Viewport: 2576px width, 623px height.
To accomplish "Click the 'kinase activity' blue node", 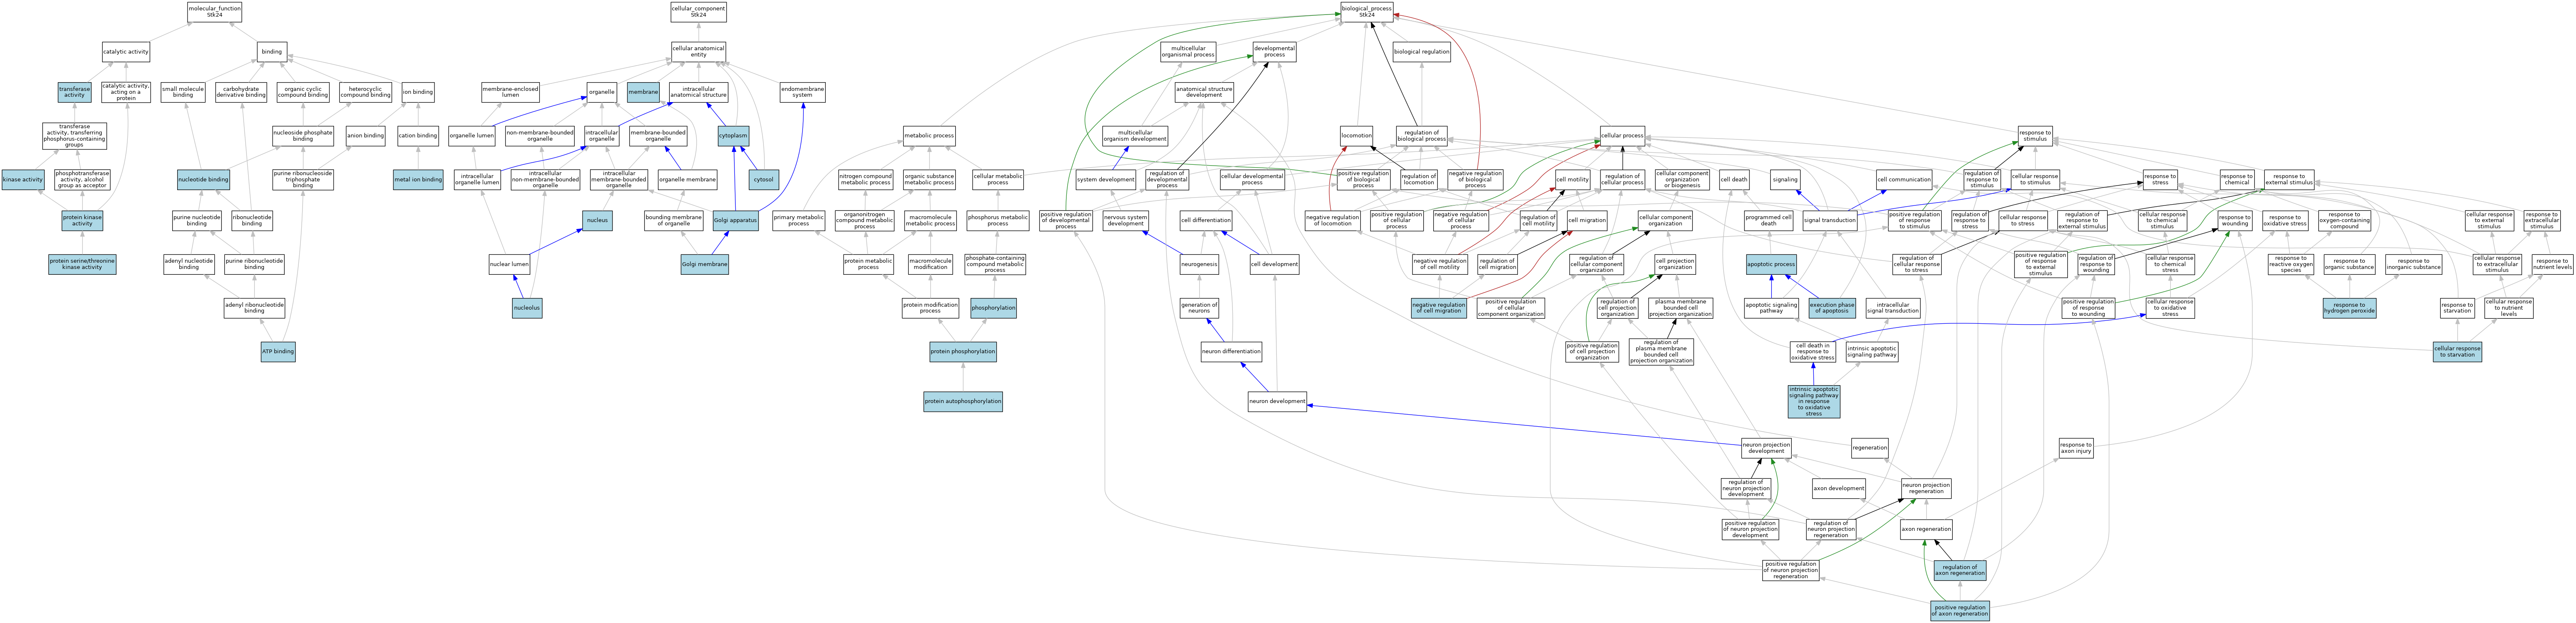I will [23, 180].
